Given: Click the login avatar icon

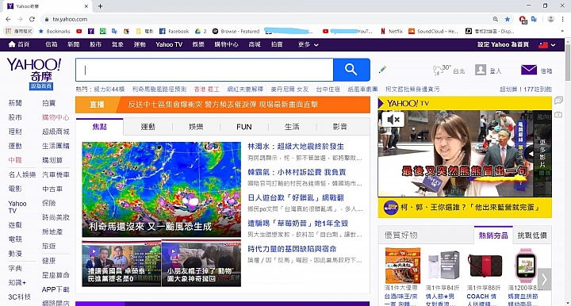Looking at the screenshot, I should pos(481,70).
